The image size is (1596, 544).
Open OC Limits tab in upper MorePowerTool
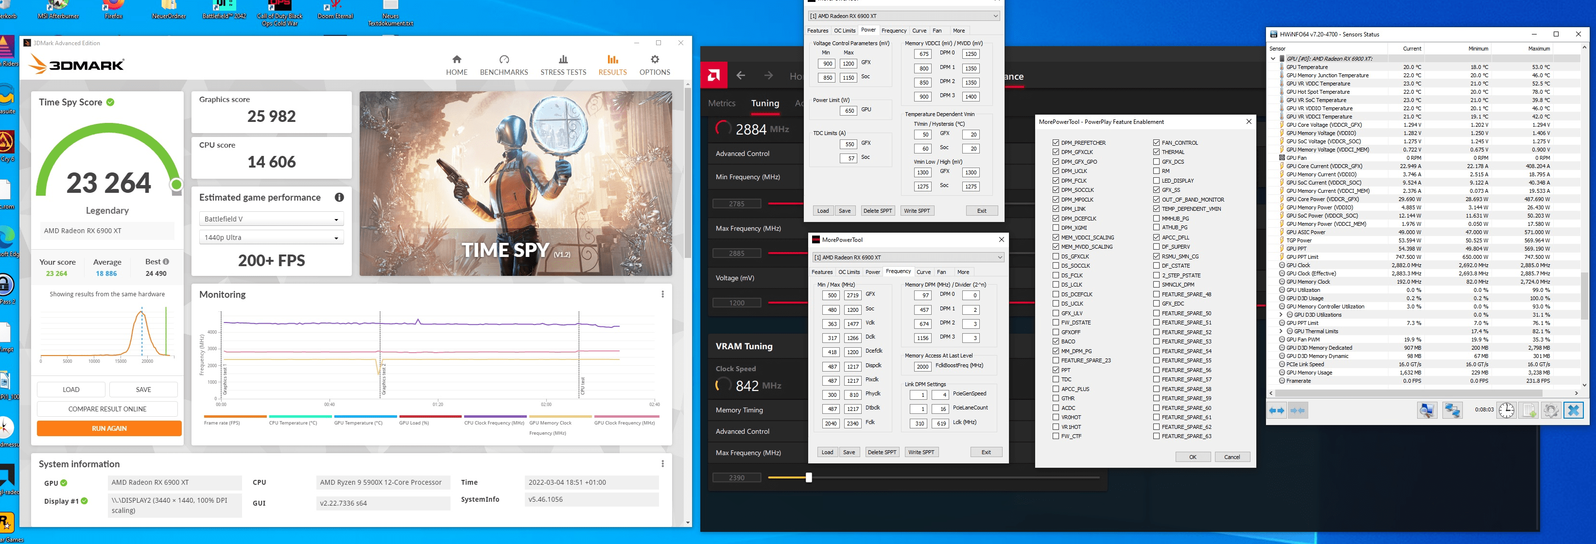tap(845, 31)
